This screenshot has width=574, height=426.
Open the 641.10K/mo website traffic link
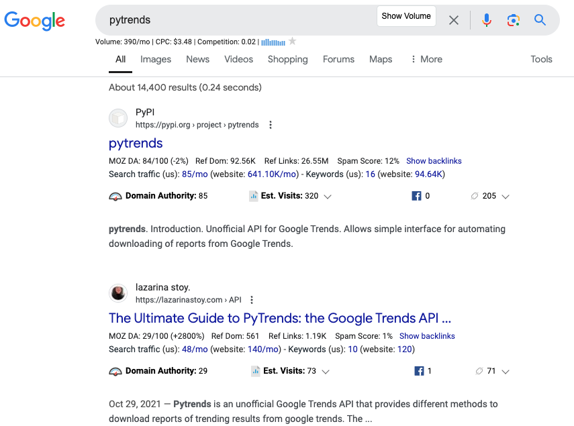click(x=272, y=174)
